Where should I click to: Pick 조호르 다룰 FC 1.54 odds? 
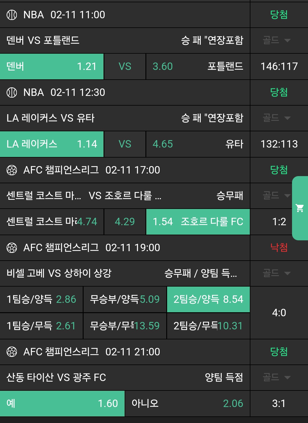[198, 222]
